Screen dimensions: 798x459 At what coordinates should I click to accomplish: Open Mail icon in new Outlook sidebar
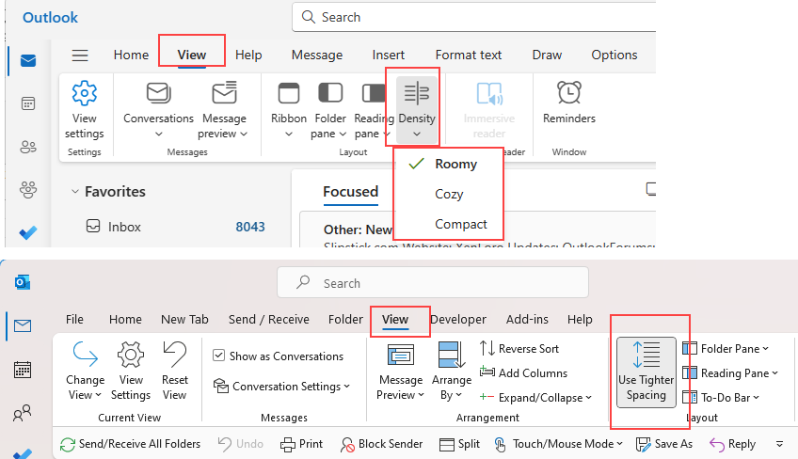coord(28,61)
